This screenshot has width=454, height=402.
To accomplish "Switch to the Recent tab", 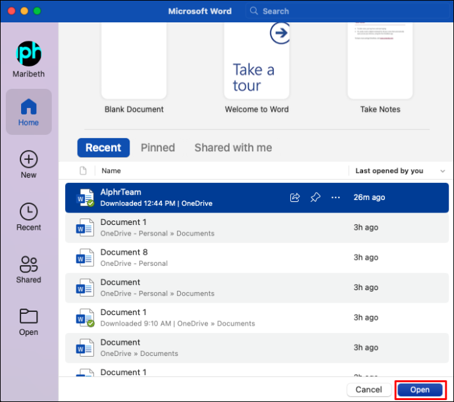I will point(103,148).
